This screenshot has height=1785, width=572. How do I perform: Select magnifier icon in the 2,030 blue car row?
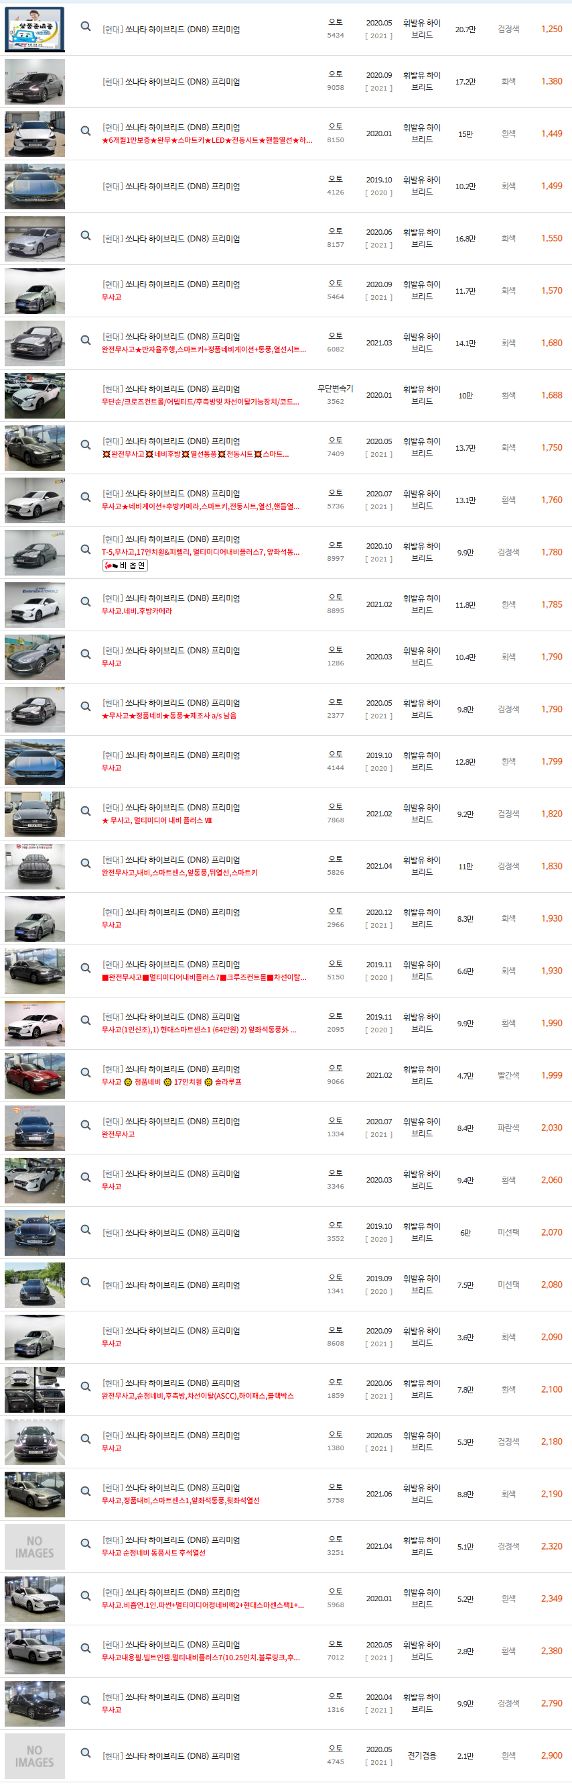pos(86,1125)
